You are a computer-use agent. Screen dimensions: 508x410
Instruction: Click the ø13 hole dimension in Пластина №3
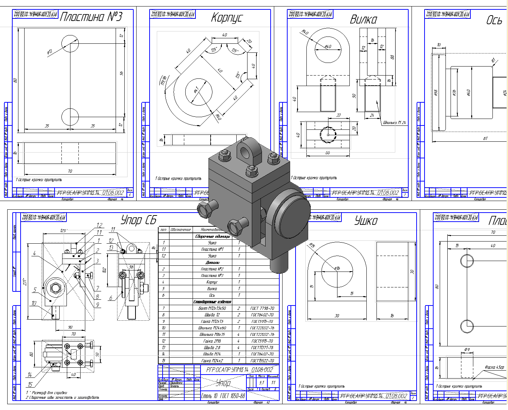point(49,52)
